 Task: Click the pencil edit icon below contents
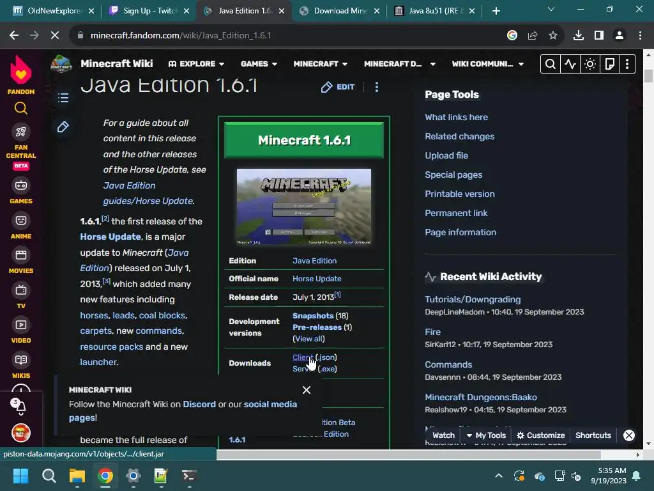(63, 127)
